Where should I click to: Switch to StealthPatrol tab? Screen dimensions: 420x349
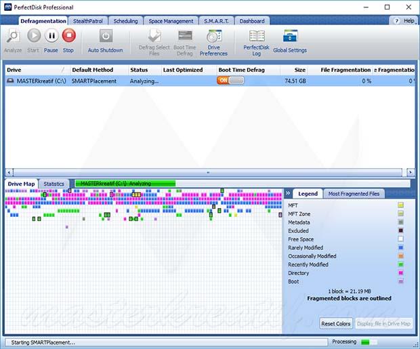tap(88, 21)
